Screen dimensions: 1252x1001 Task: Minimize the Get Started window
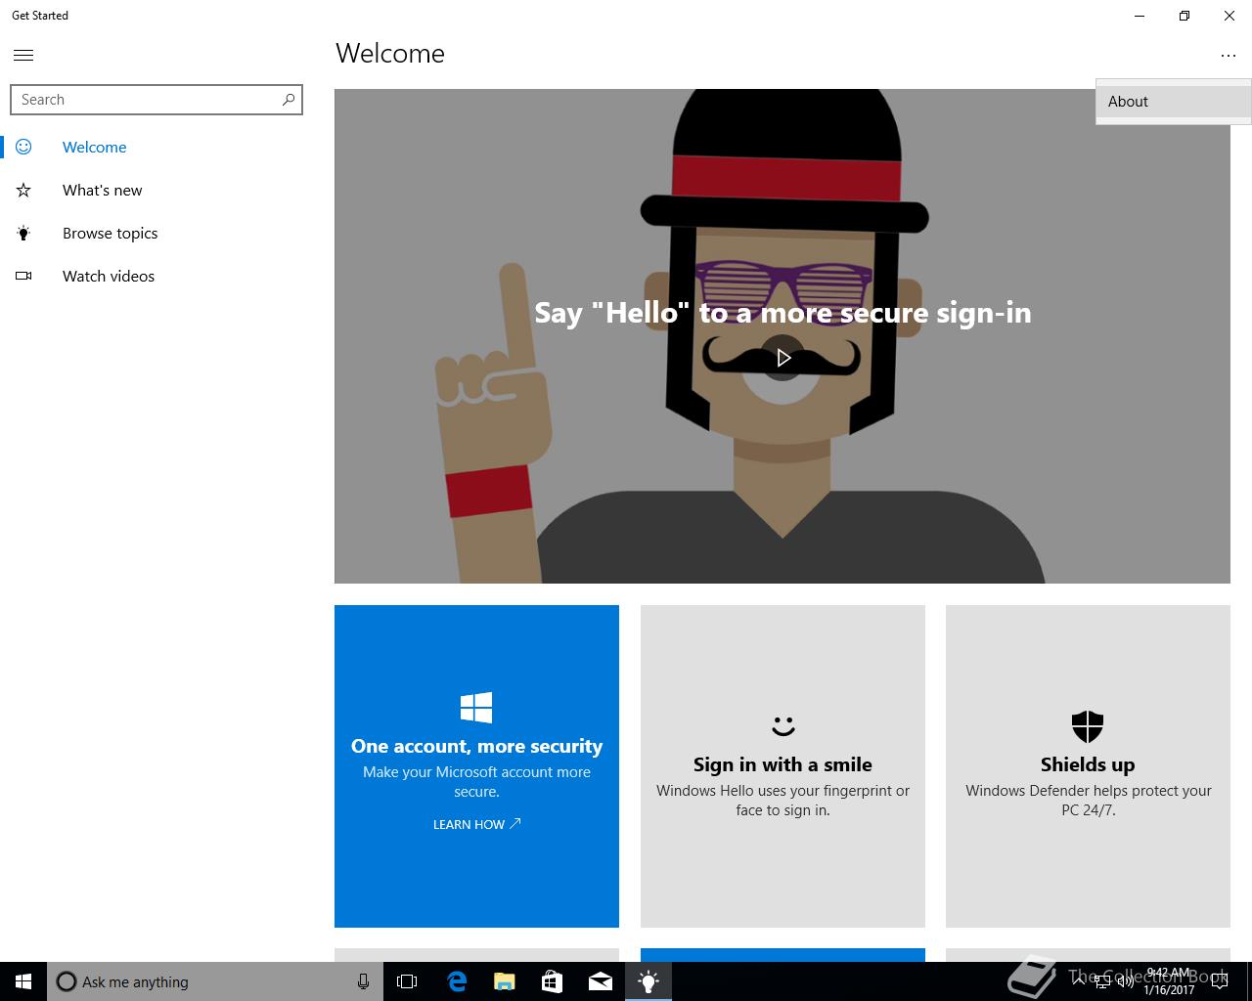(1140, 16)
